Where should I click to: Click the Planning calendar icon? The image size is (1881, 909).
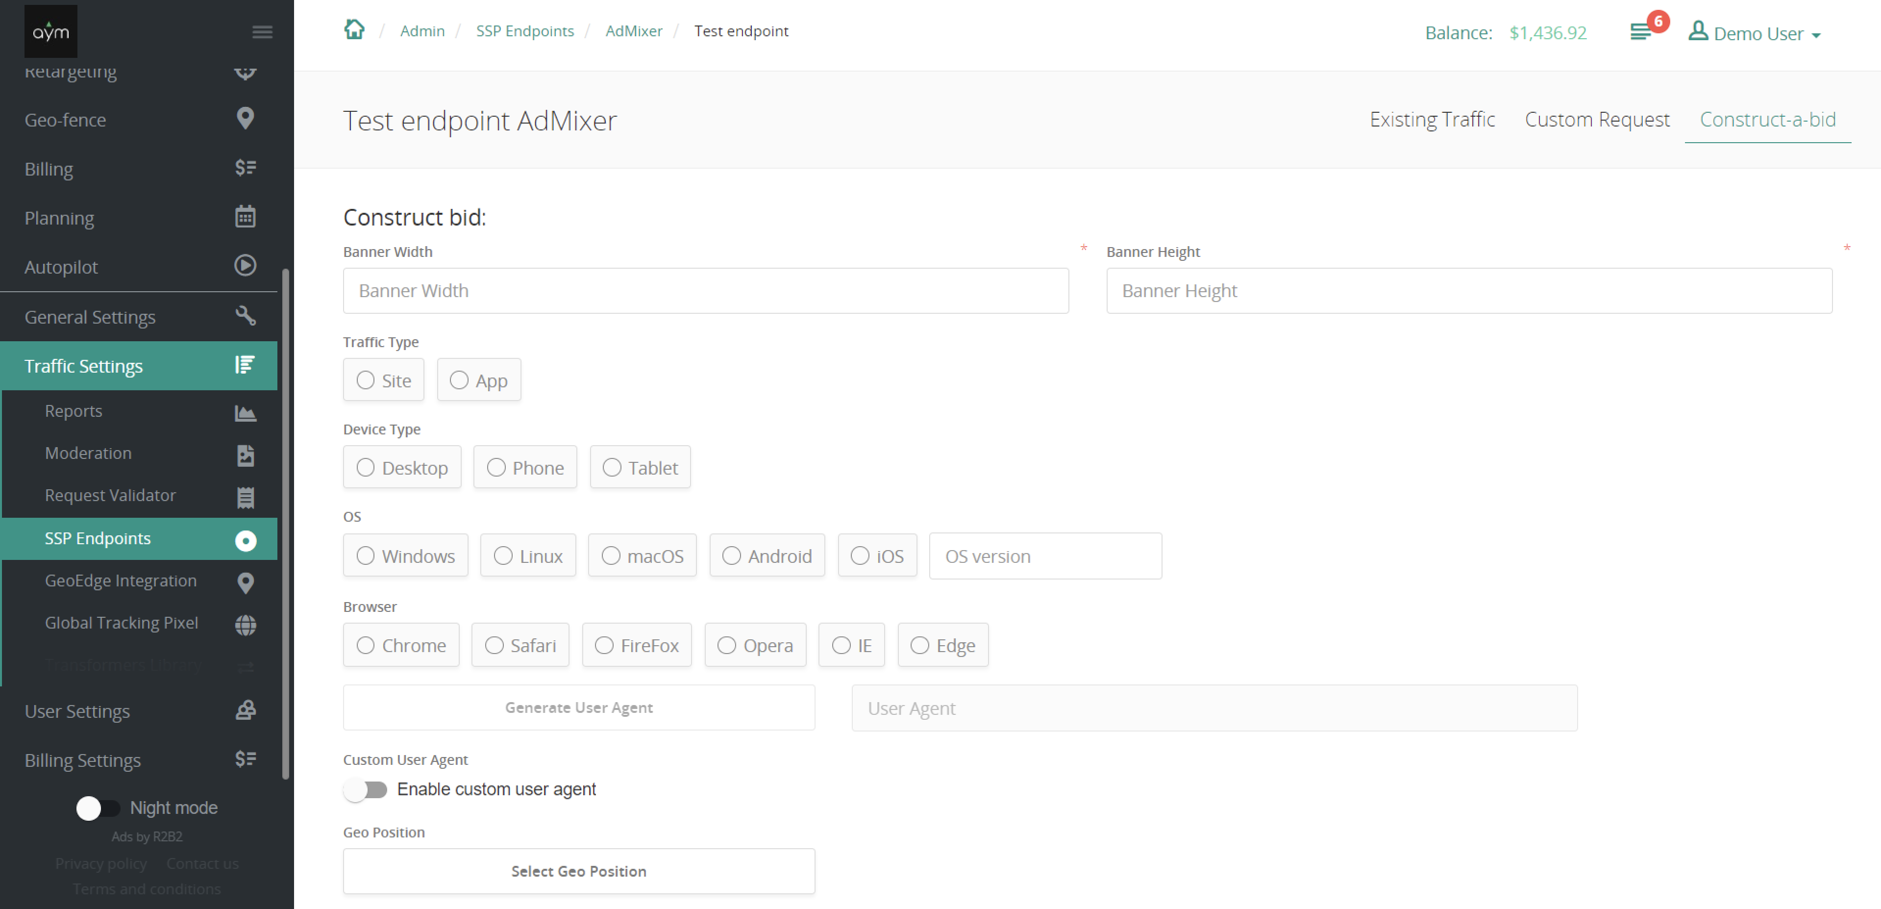(x=246, y=216)
